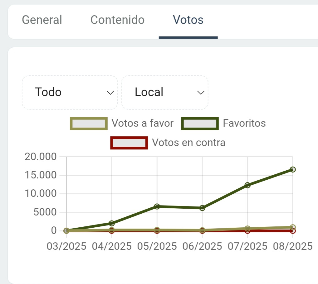Hide Votos a favor series via label
This screenshot has width=318, height=284.
pyautogui.click(x=142, y=124)
